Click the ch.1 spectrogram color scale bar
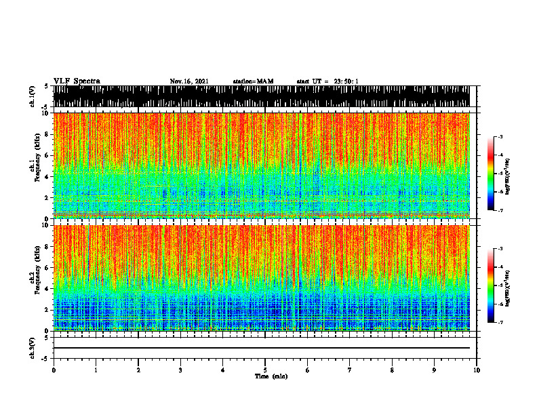The image size is (537, 415). click(490, 174)
